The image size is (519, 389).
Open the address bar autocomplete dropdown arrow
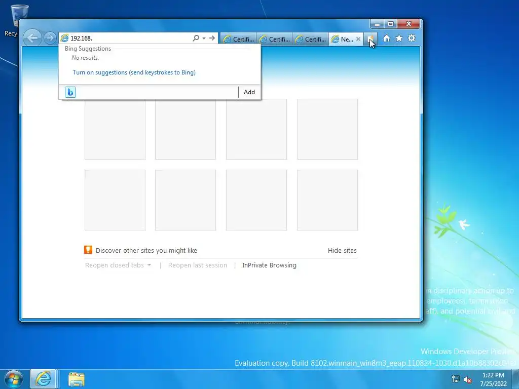click(x=204, y=38)
